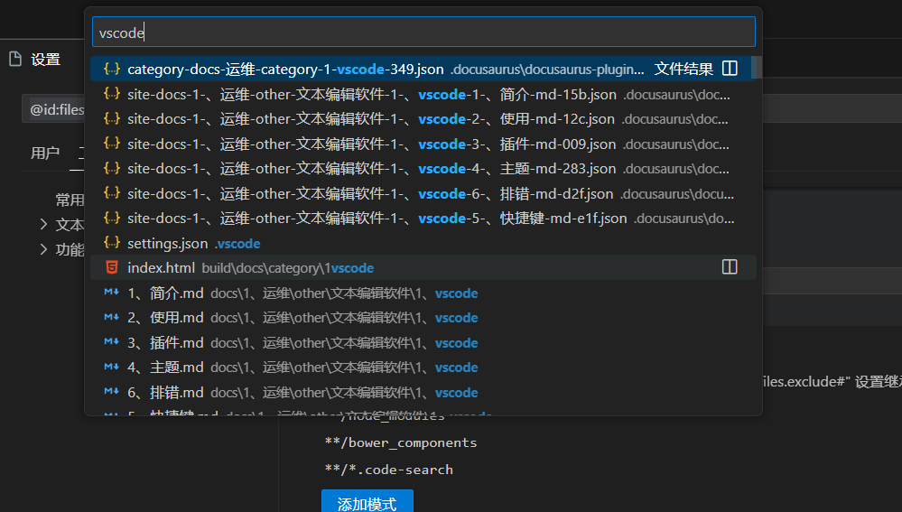Click JSON icon of vscode-2-、使用-md-12c.json
The width and height of the screenshot is (902, 512).
[112, 118]
